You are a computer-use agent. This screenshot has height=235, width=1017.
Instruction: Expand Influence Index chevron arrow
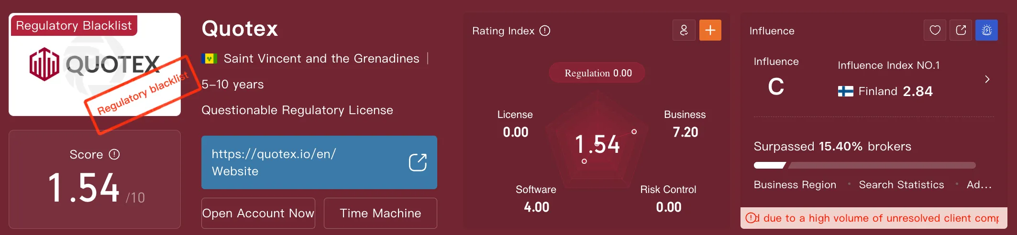pyautogui.click(x=987, y=79)
